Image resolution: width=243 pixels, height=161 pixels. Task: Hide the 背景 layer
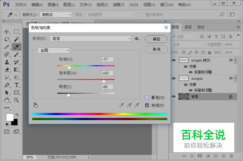(x=174, y=96)
